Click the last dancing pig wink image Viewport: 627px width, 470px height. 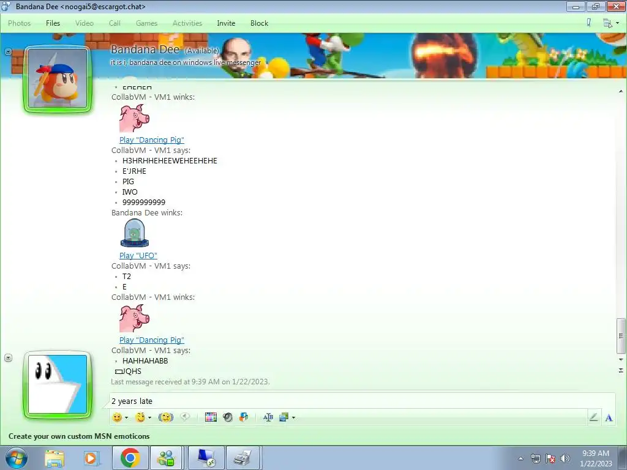pyautogui.click(x=134, y=318)
